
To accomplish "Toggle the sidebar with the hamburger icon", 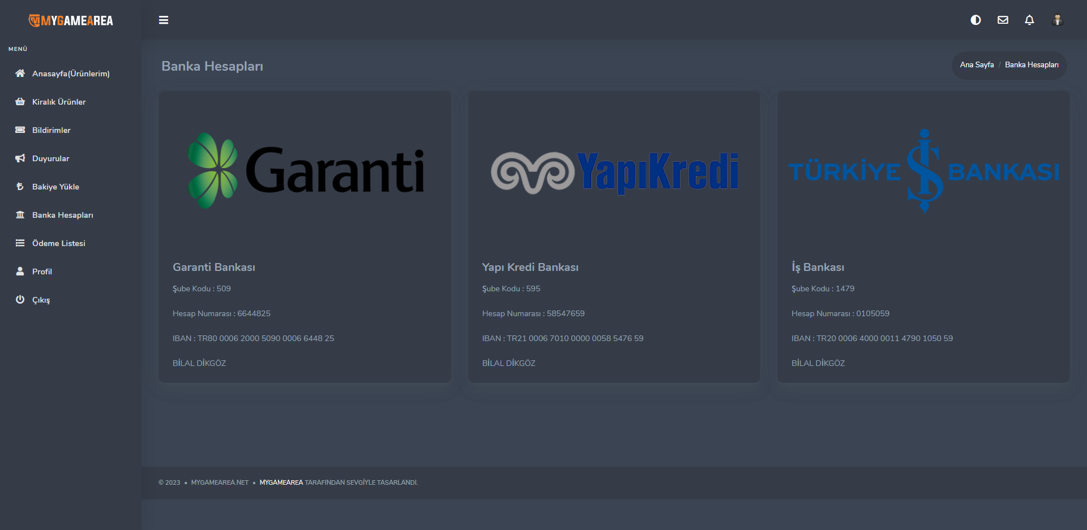I will (164, 20).
